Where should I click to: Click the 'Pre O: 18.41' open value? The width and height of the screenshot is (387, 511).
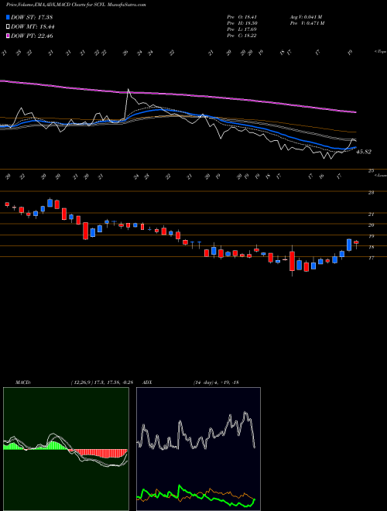(x=242, y=17)
